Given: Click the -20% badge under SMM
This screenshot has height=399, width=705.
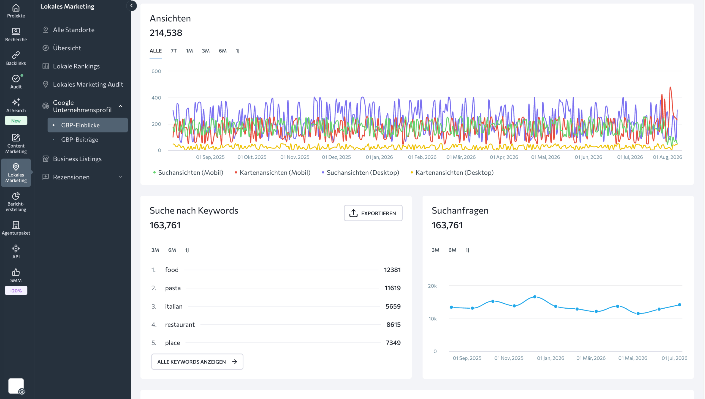Looking at the screenshot, I should (16, 290).
